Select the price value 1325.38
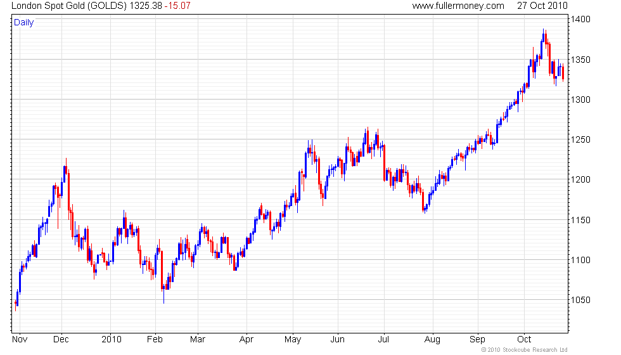This screenshot has height=355, width=621. 146,6
